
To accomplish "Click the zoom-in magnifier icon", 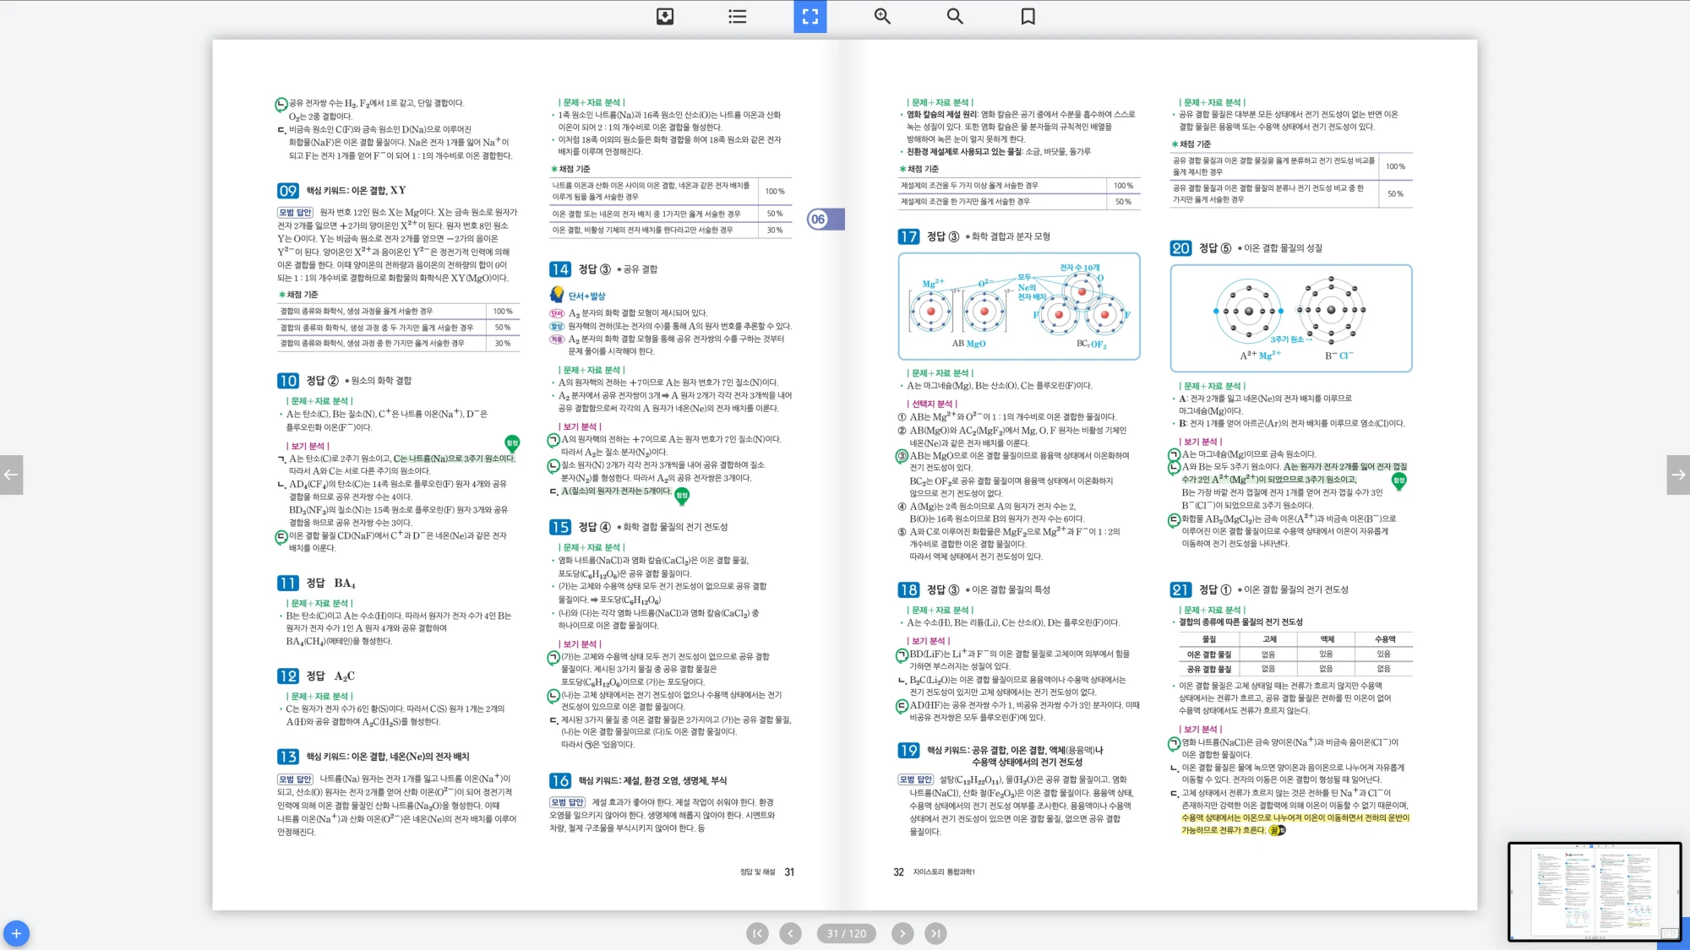I will (882, 16).
